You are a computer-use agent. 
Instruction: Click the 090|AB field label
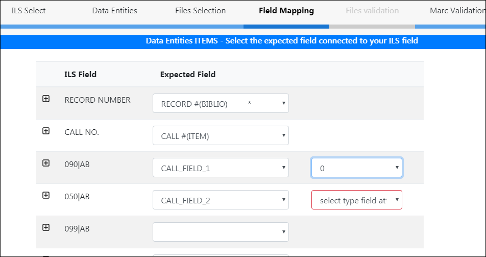pos(77,165)
